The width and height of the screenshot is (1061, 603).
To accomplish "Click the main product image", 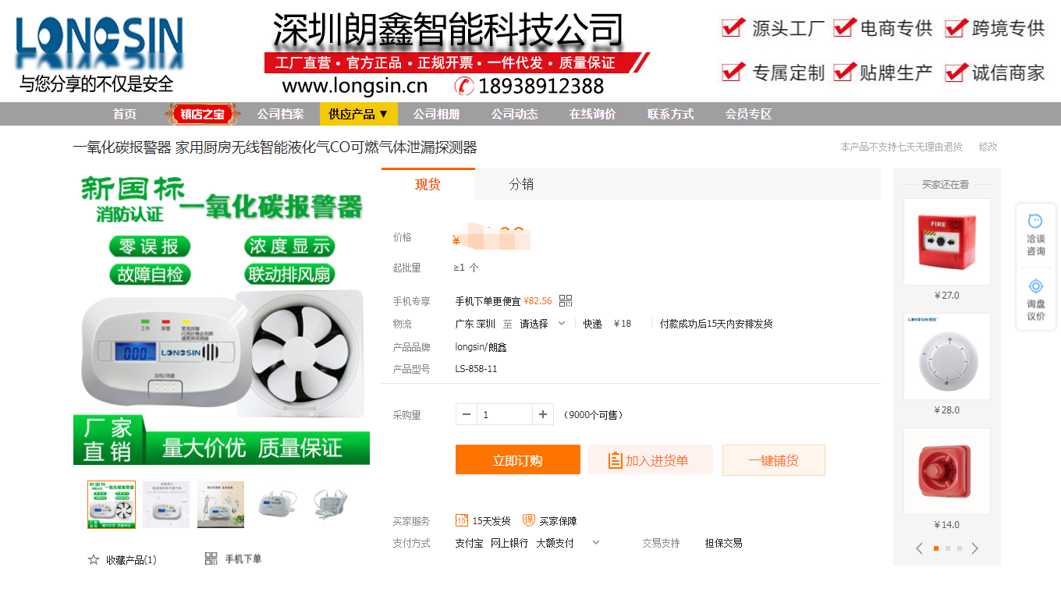I will pos(222,317).
